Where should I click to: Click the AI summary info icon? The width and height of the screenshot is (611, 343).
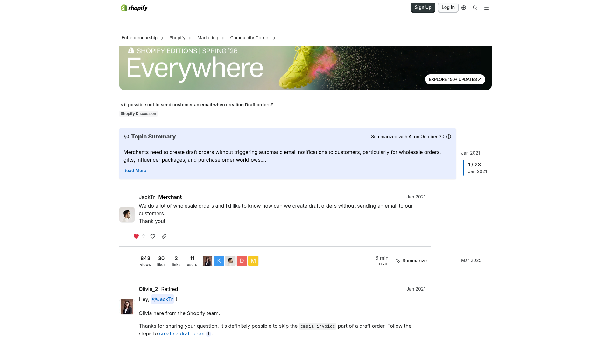coord(449,137)
